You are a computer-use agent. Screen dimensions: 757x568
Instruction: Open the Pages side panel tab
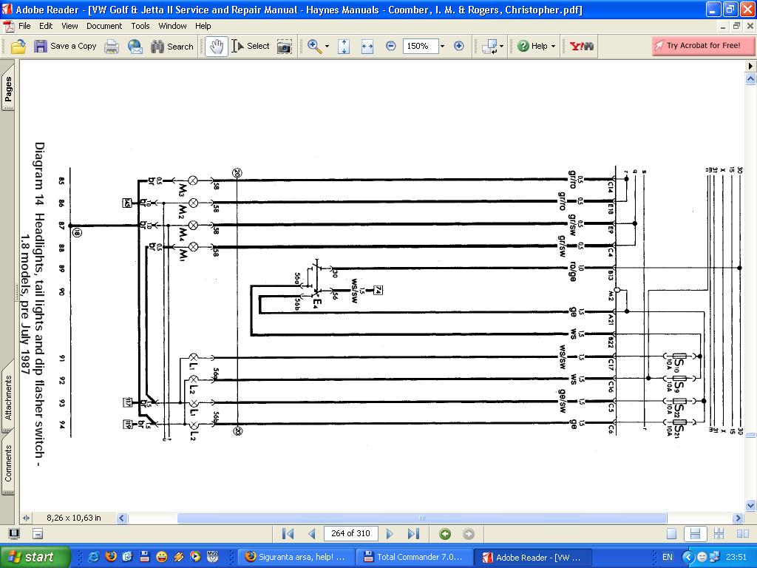(8, 89)
